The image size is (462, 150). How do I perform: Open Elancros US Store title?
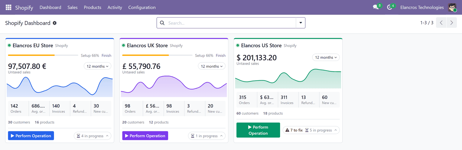coord(261,45)
